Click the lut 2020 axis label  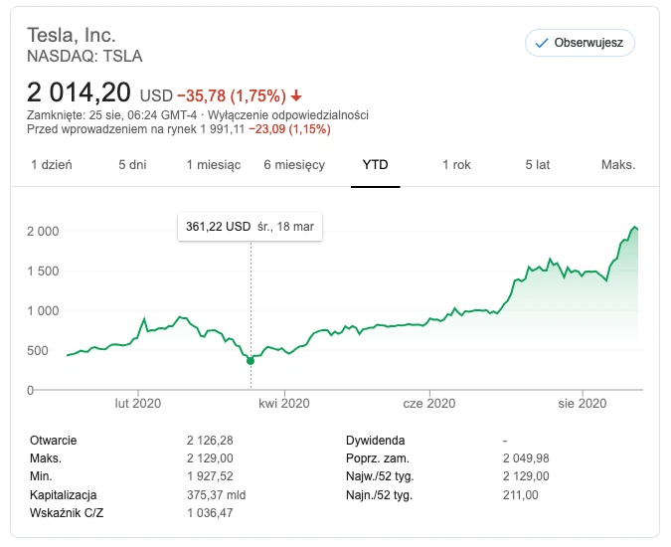coord(138,403)
